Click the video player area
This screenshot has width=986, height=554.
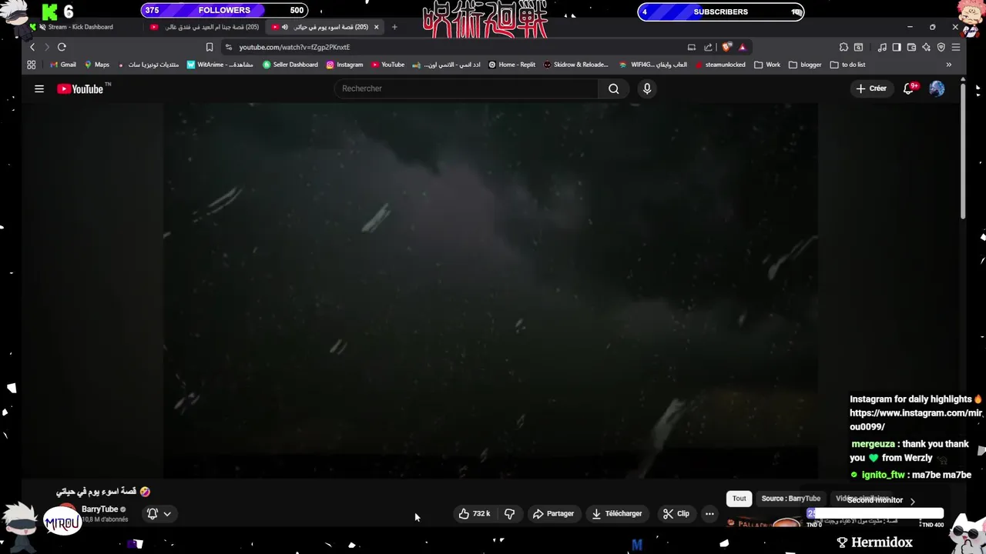coord(491,291)
